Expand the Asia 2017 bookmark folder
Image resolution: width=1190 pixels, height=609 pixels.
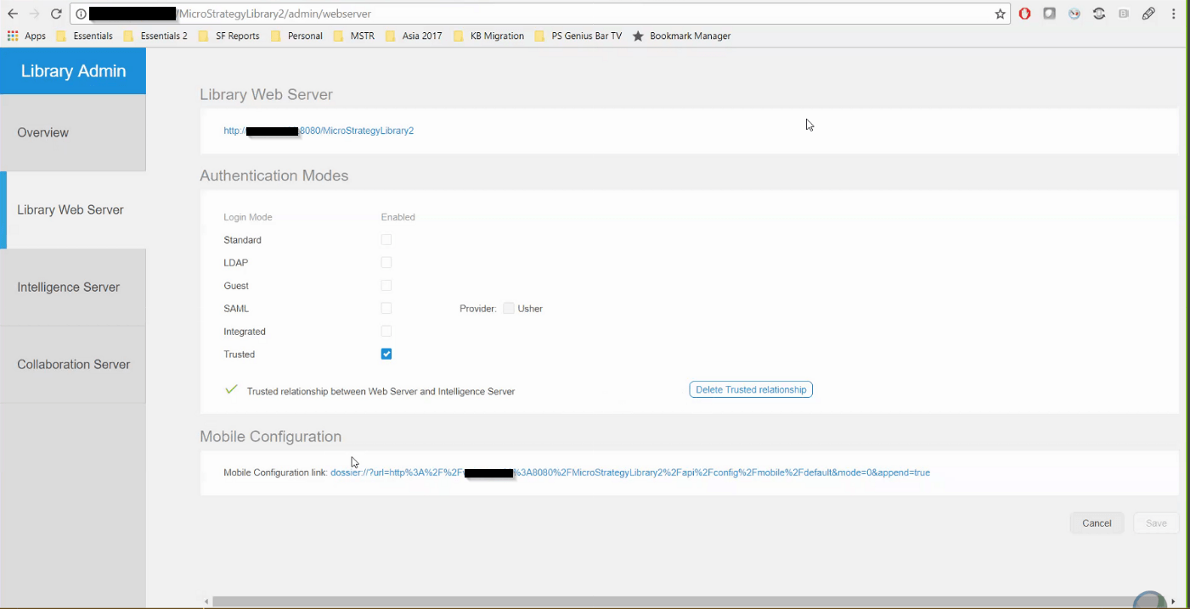coord(414,36)
